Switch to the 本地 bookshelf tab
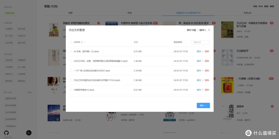Image resolution: width=279 pixels, height=139 pixels. (129, 13)
